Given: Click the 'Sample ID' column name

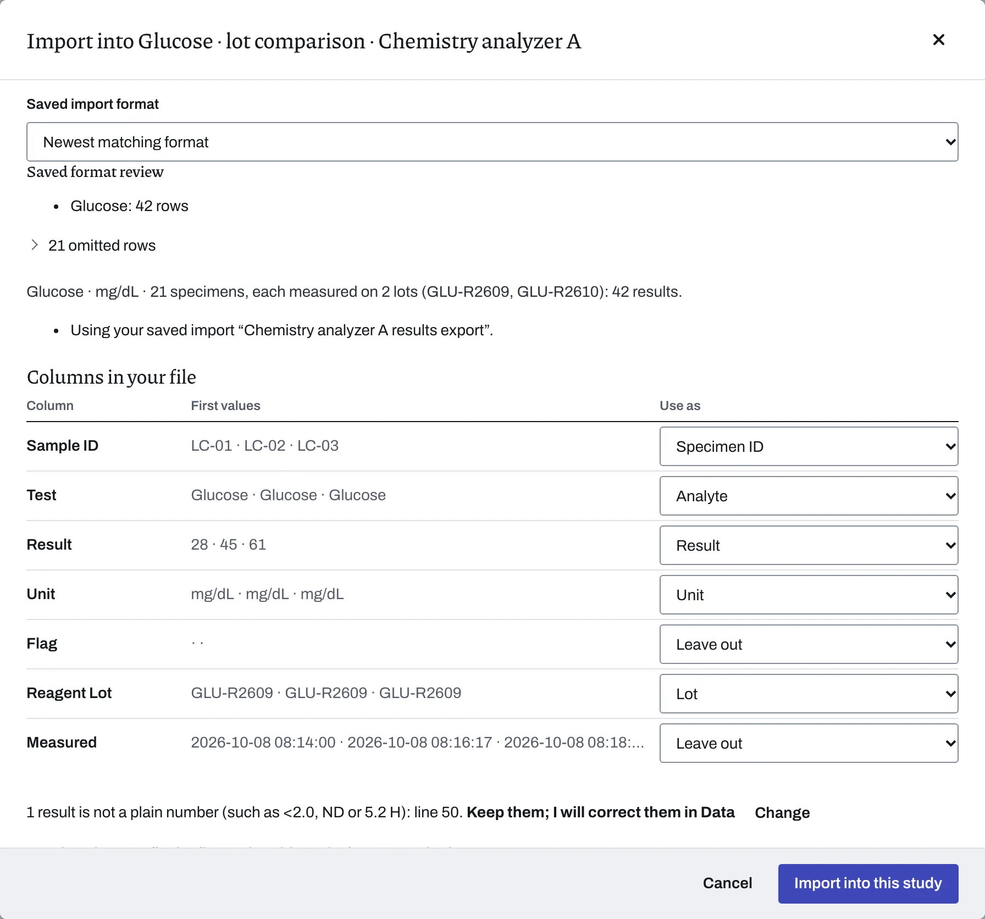Looking at the screenshot, I should [x=62, y=446].
